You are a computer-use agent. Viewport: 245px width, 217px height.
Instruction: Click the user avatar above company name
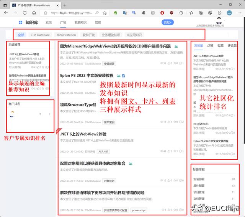(219, 21)
